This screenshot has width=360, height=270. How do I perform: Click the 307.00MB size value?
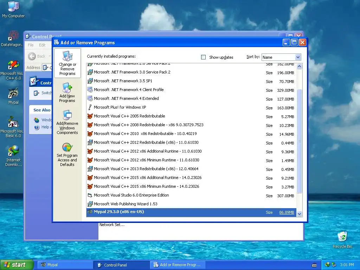(x=285, y=196)
